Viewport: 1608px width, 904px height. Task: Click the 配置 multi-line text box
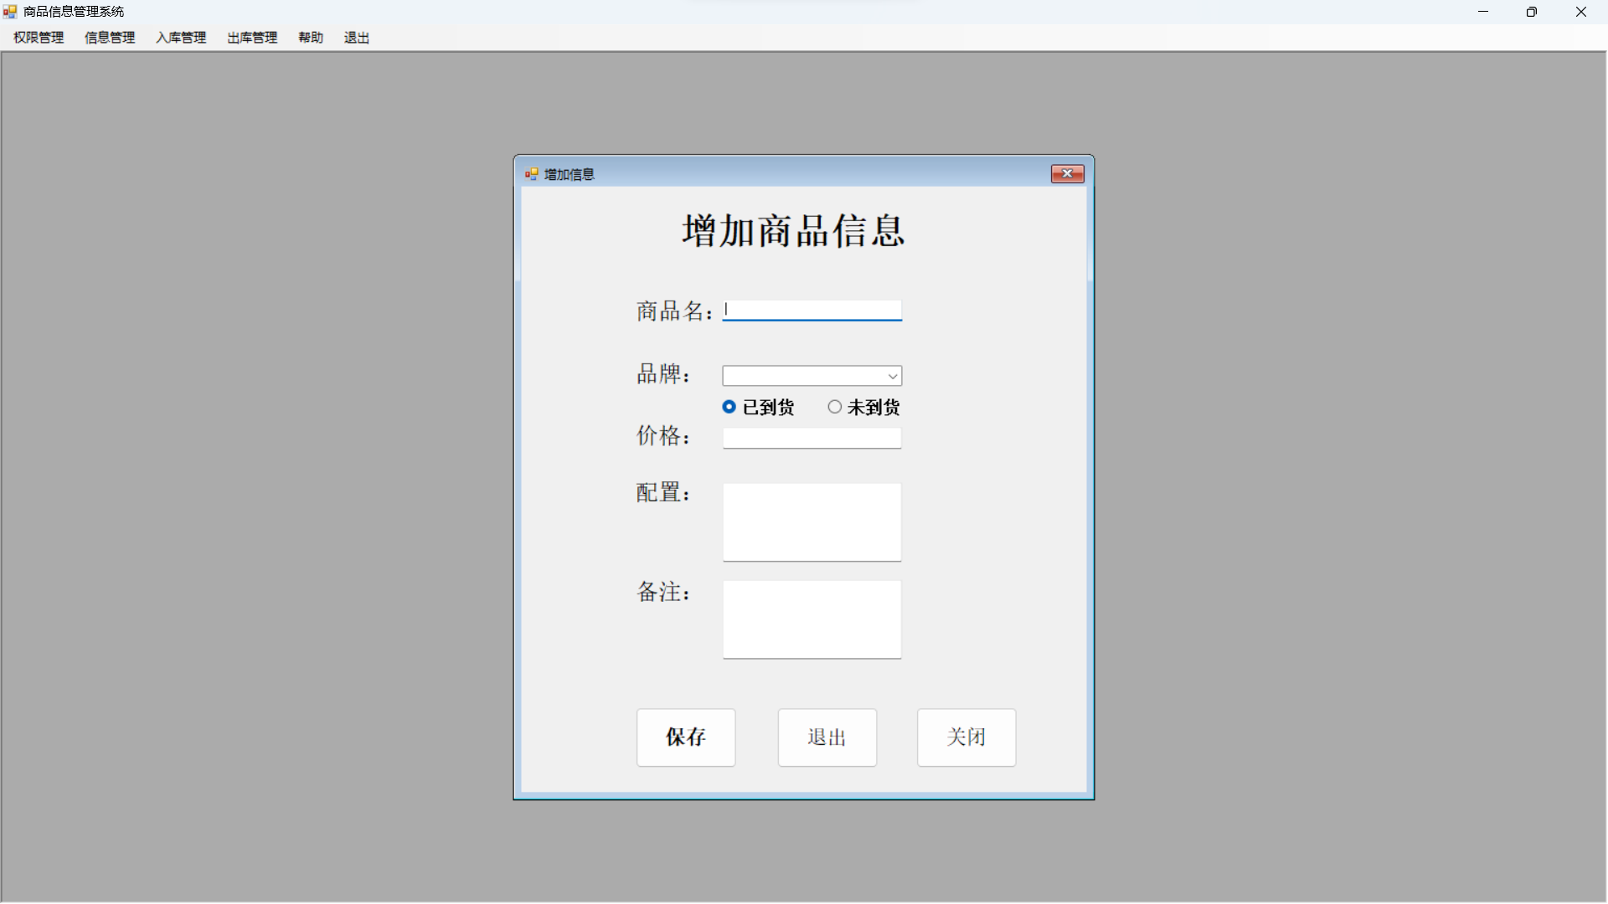(812, 522)
